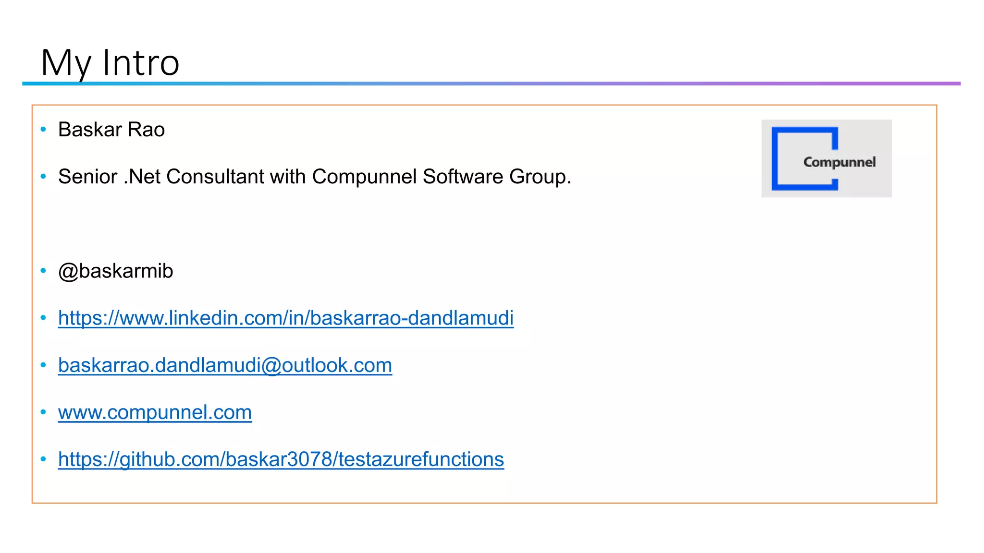Click the blue bracket shape in the logo
984x553 pixels.
[775, 158]
